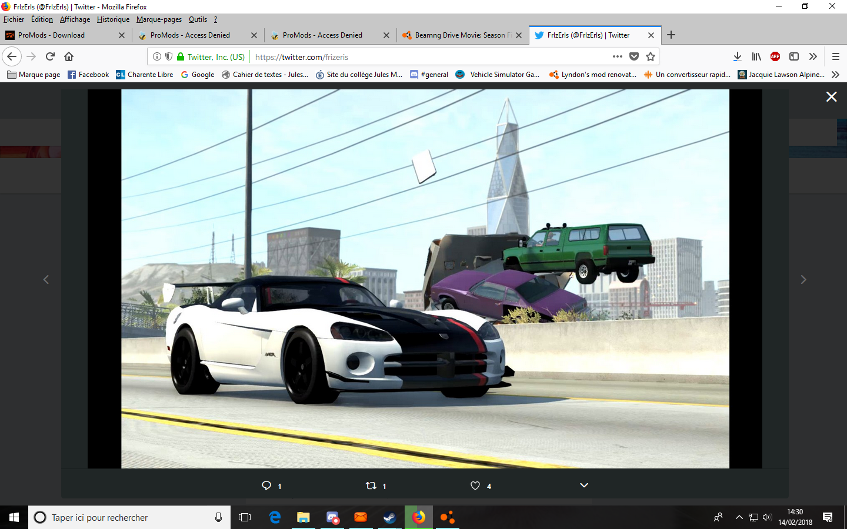This screenshot has width=847, height=529.
Task: Open the Outils menu
Action: point(198,19)
